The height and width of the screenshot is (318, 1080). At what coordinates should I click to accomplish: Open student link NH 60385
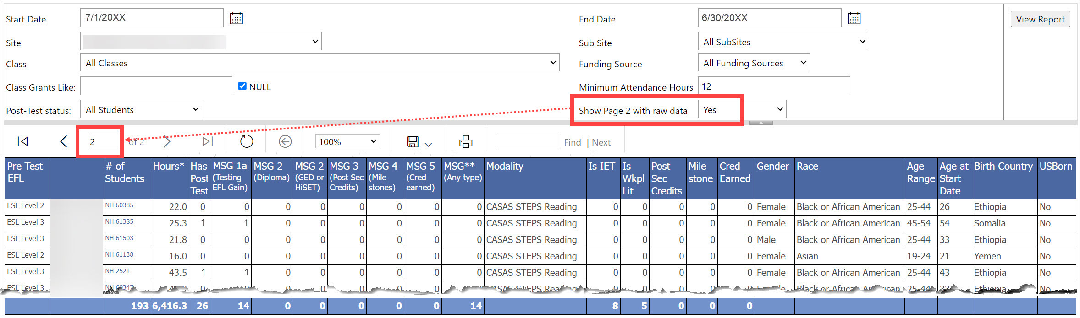point(119,205)
